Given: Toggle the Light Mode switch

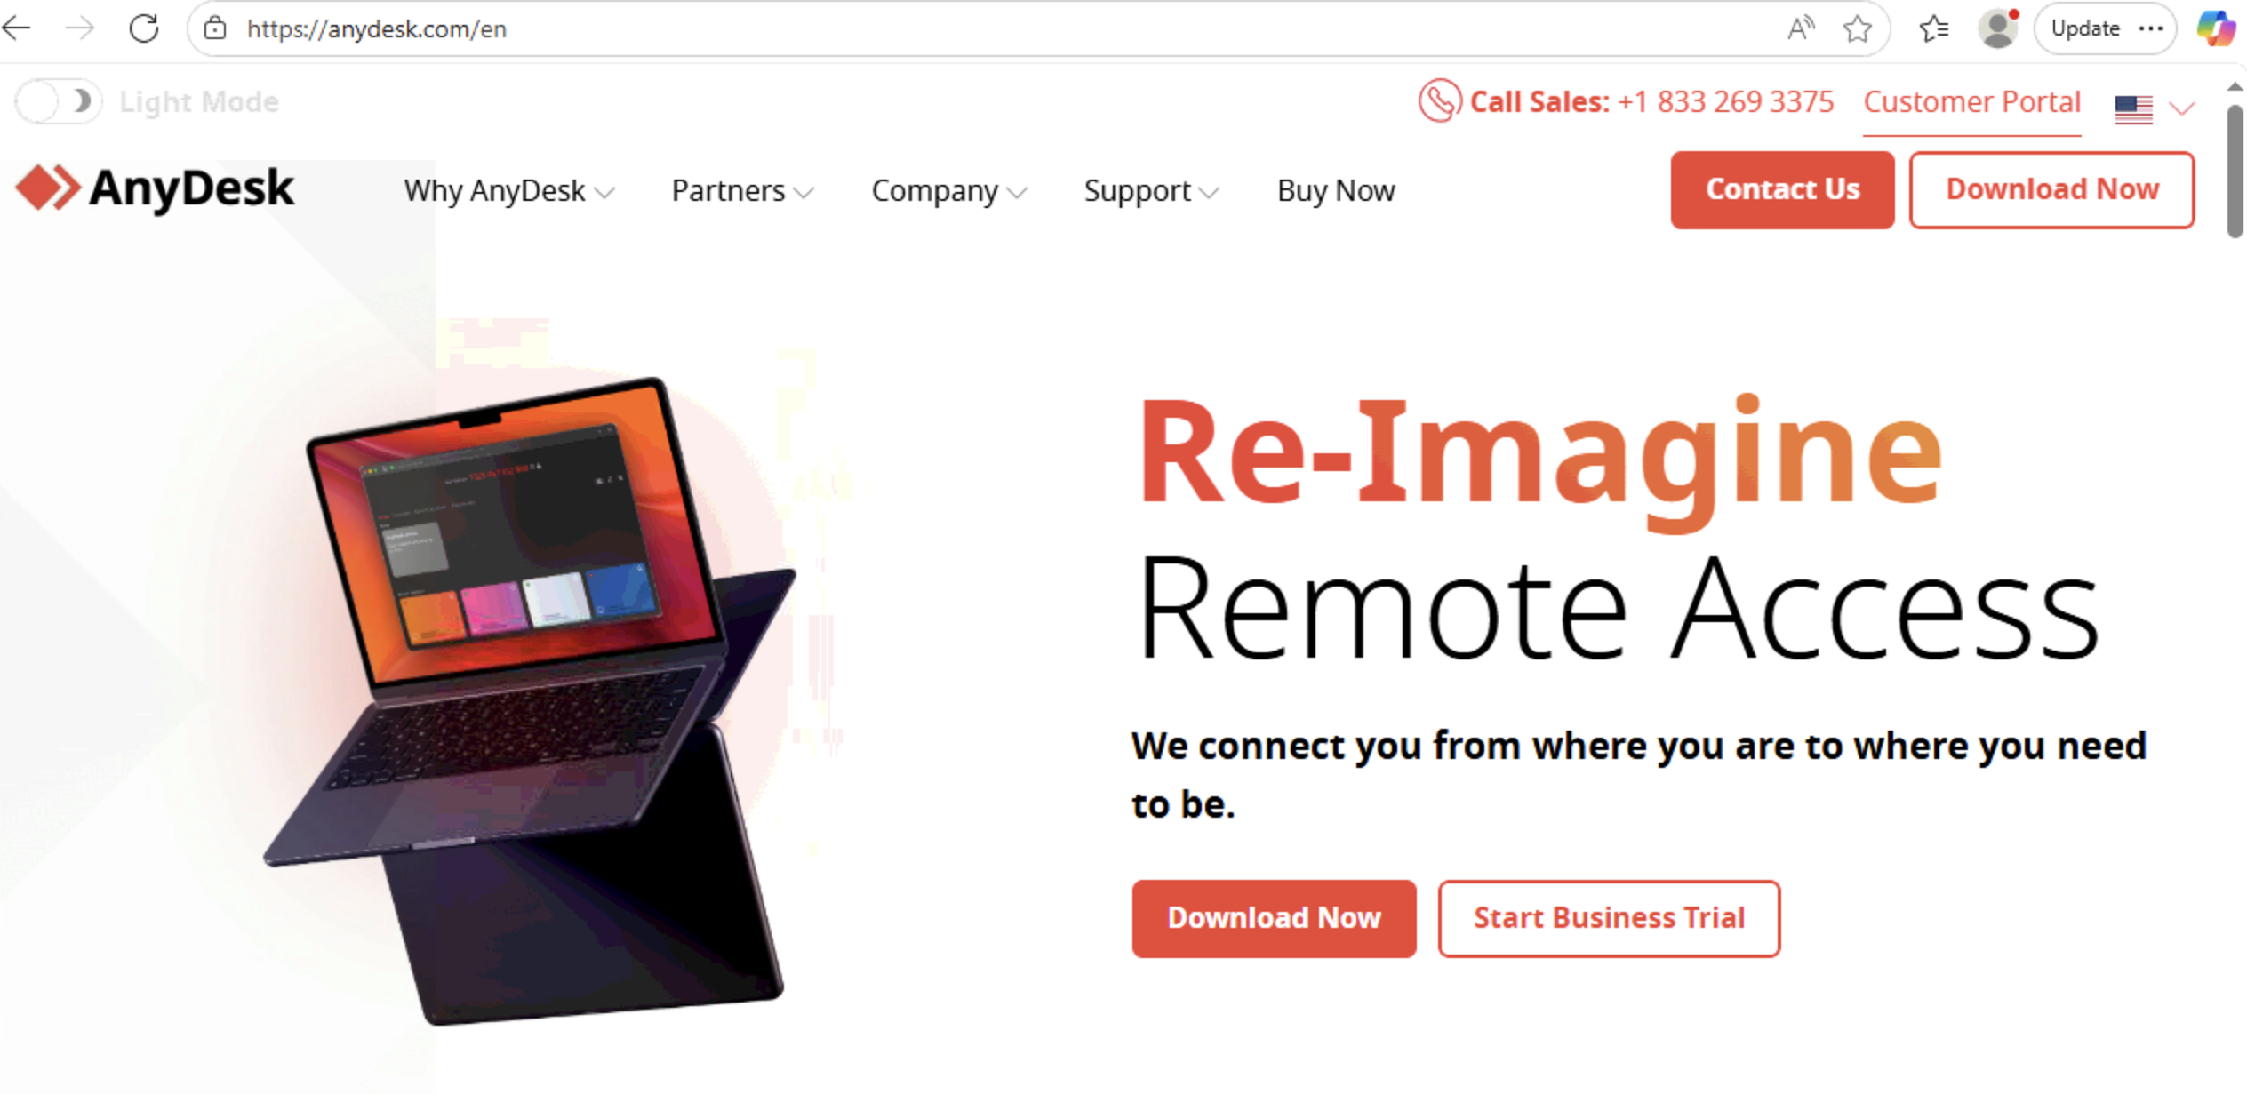Looking at the screenshot, I should pos(59,101).
